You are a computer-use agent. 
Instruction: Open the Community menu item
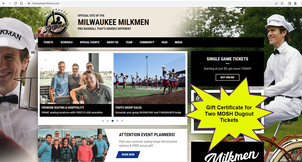point(147,42)
